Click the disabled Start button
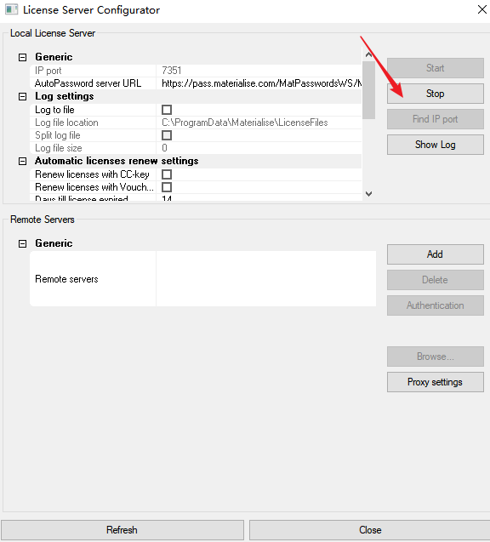Viewport: 490px width, 542px height. tap(435, 68)
